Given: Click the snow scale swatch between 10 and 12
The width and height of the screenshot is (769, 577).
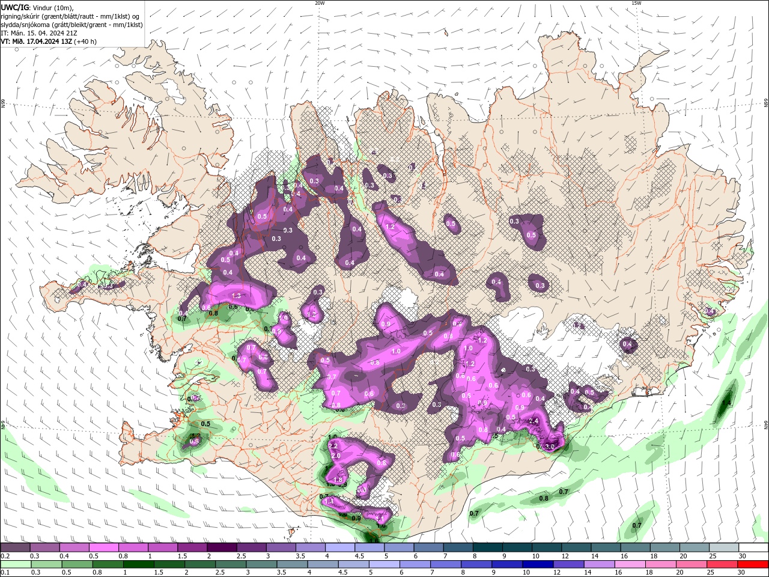Looking at the screenshot, I should pyautogui.click(x=546, y=548).
